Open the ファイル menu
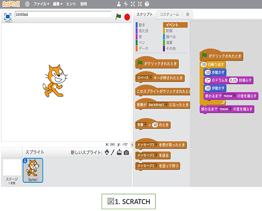 click(41, 4)
